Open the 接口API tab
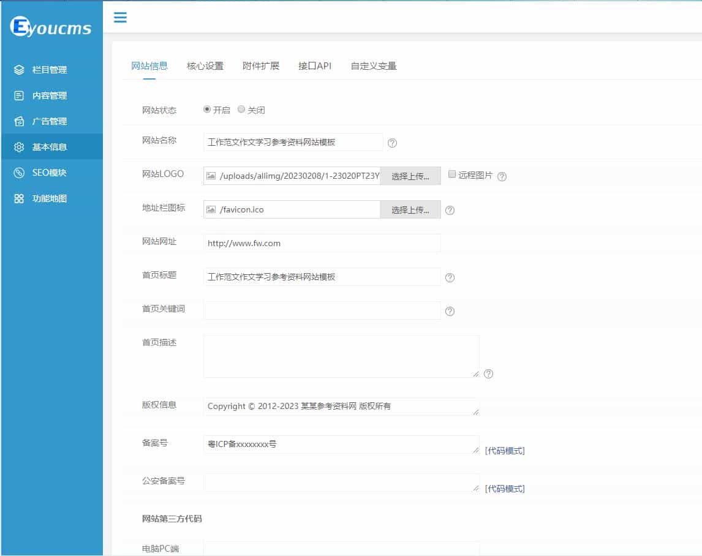The height and width of the screenshot is (556, 702). point(315,66)
